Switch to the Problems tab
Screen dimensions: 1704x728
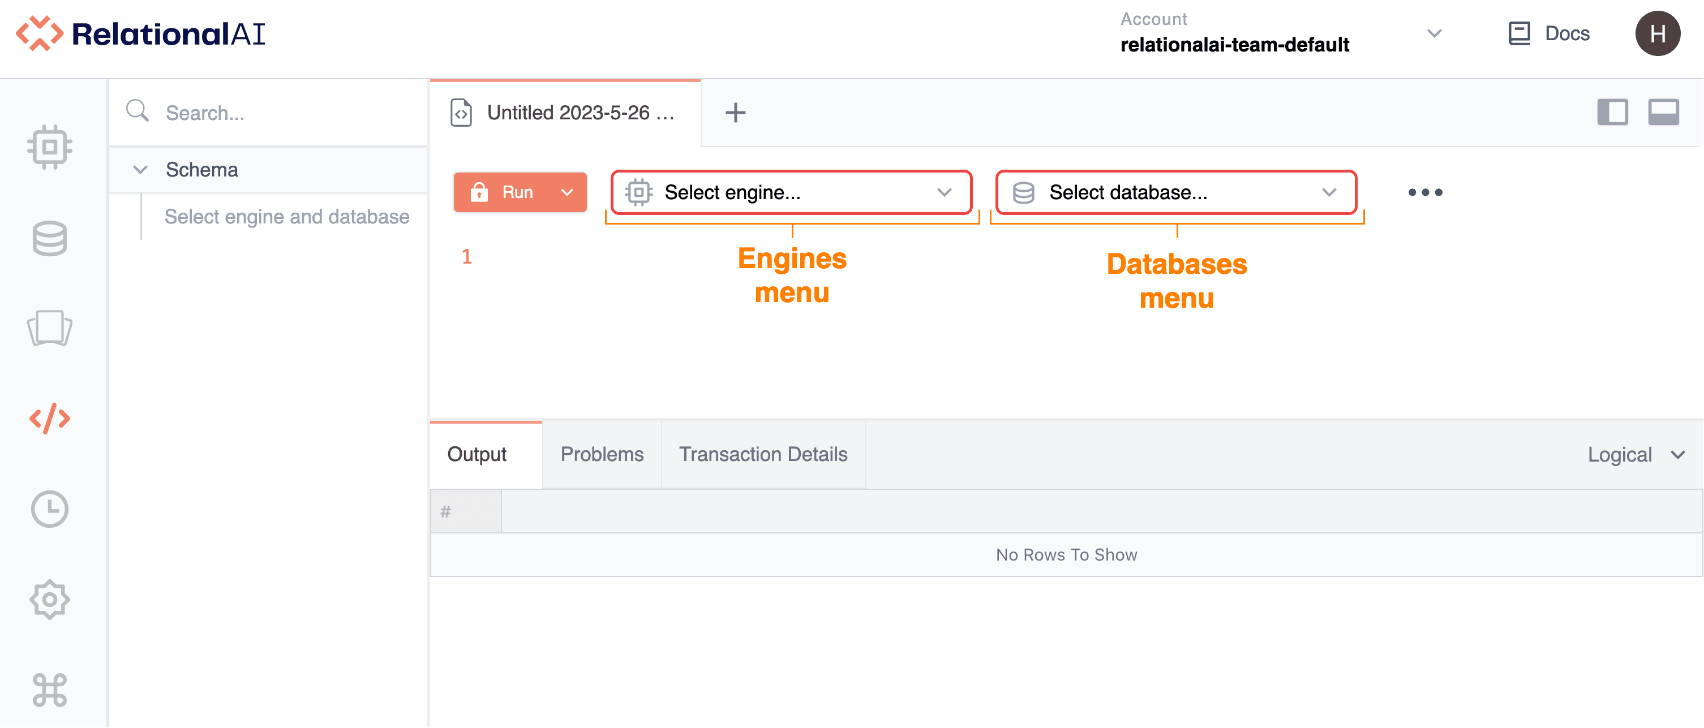pyautogui.click(x=601, y=454)
